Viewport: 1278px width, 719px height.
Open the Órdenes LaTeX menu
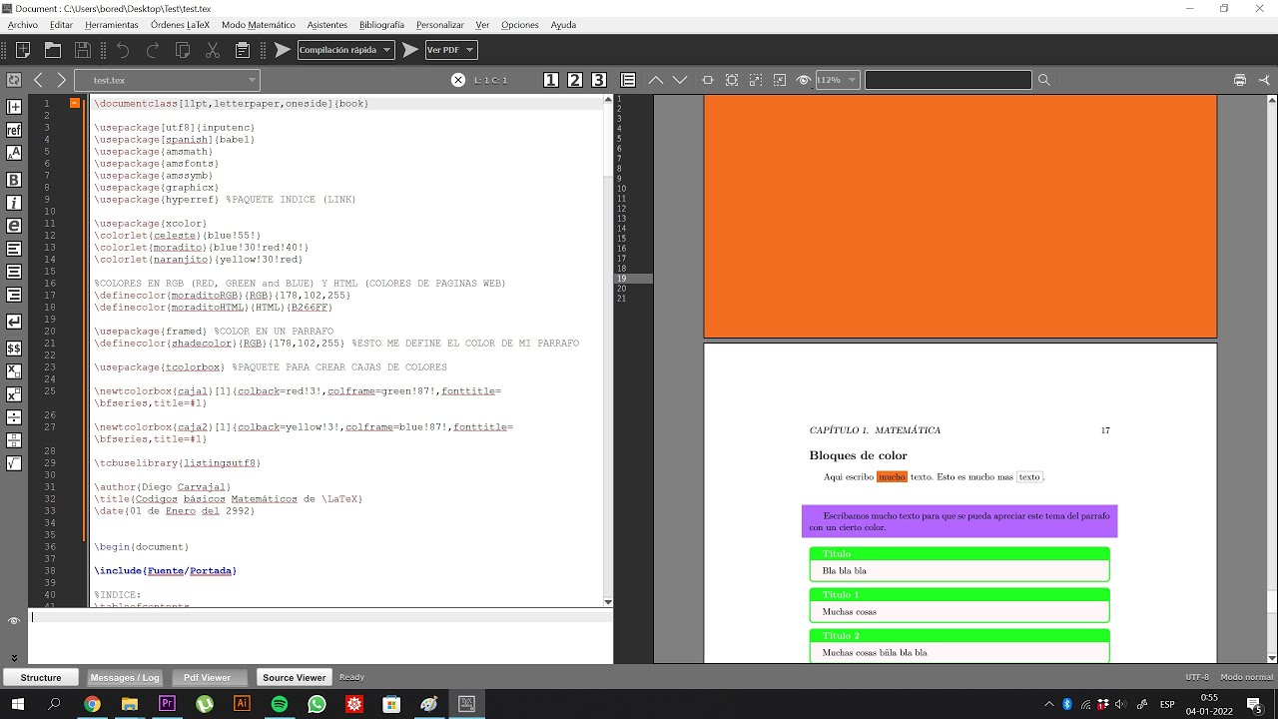click(181, 25)
